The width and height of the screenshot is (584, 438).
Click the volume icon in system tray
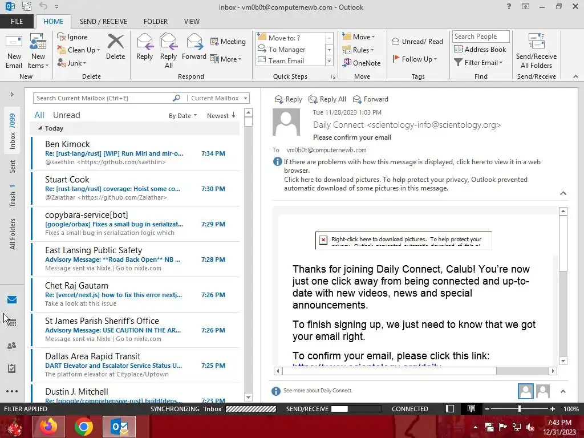530,427
